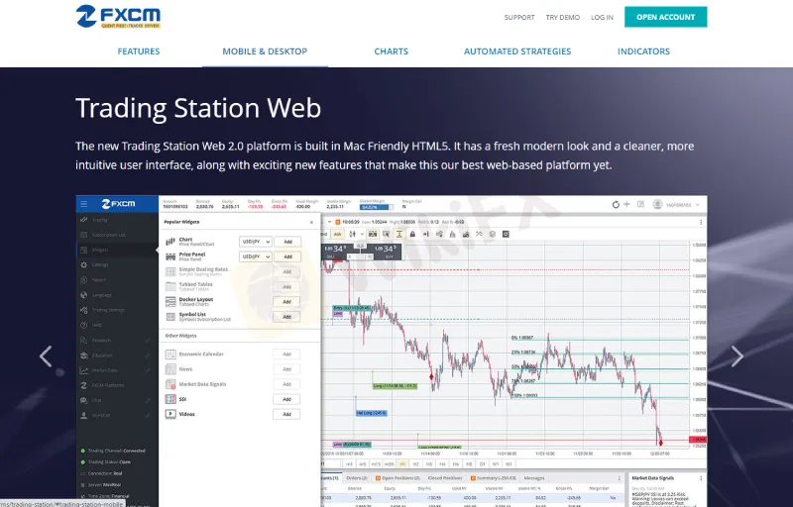Open Market Data Signals options menu
This screenshot has width=793, height=507.
click(x=701, y=477)
